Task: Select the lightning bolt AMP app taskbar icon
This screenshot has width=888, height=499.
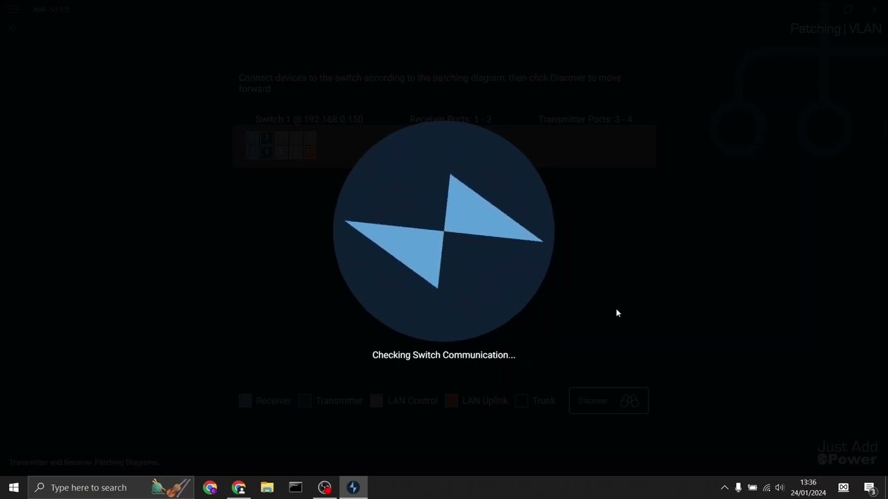Action: (353, 487)
